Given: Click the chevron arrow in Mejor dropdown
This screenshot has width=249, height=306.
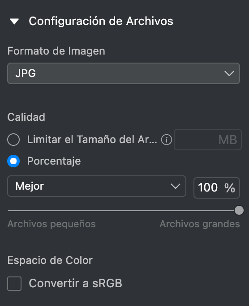Looking at the screenshot, I should [176, 186].
